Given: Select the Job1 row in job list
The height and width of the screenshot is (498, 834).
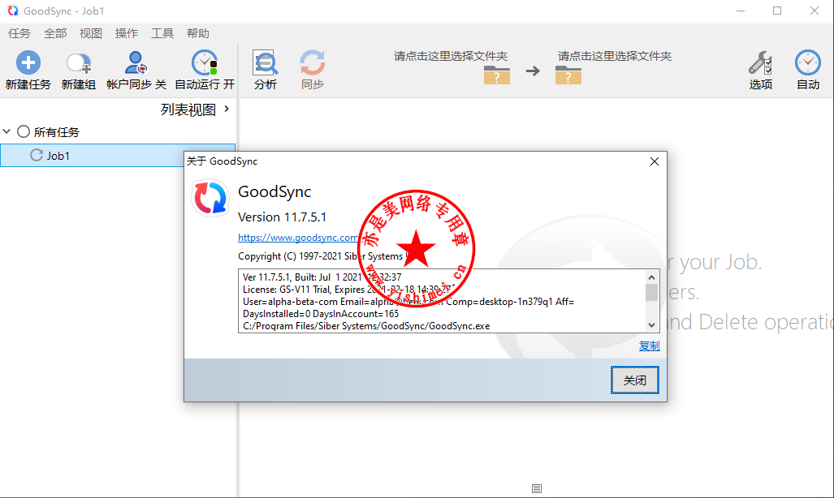Looking at the screenshot, I should point(118,155).
